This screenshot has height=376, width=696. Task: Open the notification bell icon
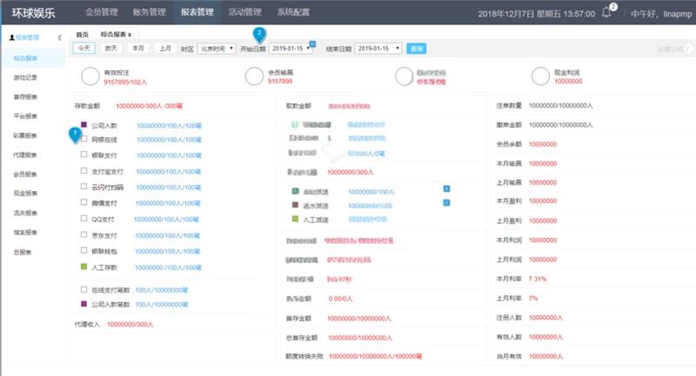(x=606, y=12)
